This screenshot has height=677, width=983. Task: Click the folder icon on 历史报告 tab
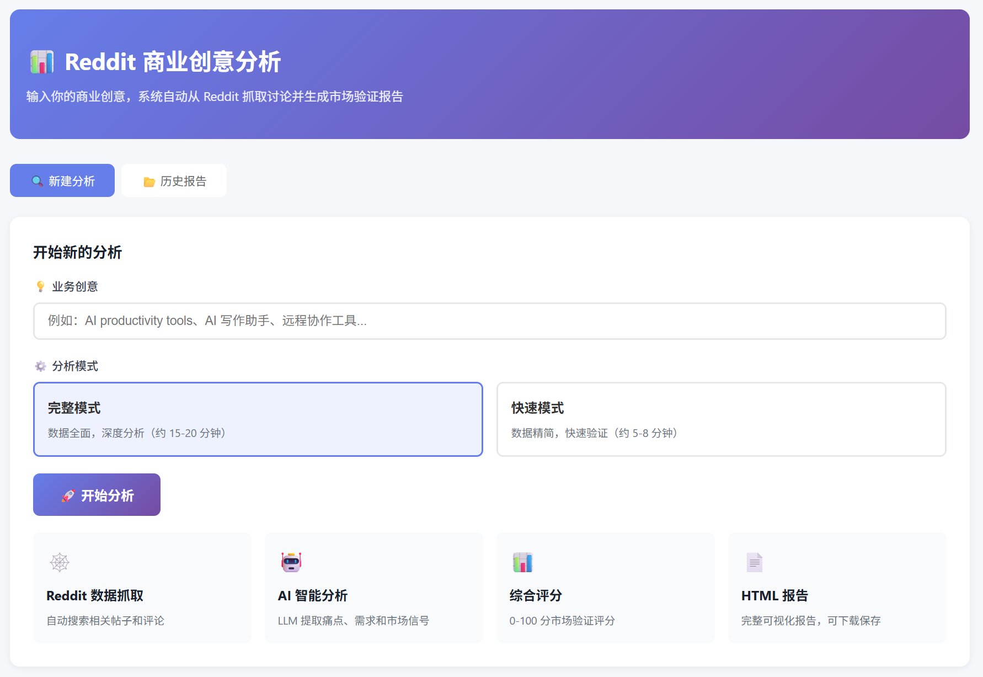pyautogui.click(x=149, y=182)
